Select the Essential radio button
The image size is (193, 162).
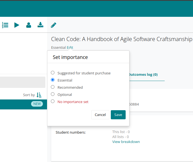click(x=53, y=80)
